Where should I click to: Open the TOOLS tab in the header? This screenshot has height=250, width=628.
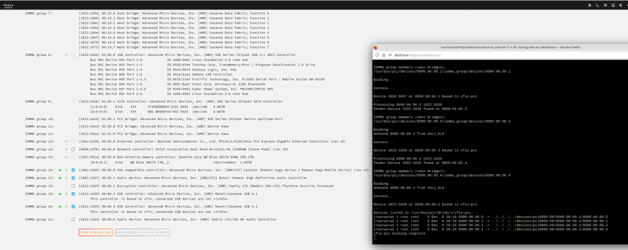(8, 5)
